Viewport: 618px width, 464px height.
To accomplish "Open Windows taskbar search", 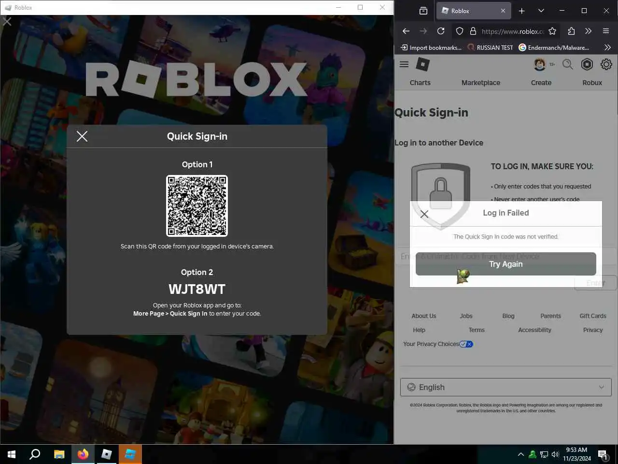I will point(35,454).
